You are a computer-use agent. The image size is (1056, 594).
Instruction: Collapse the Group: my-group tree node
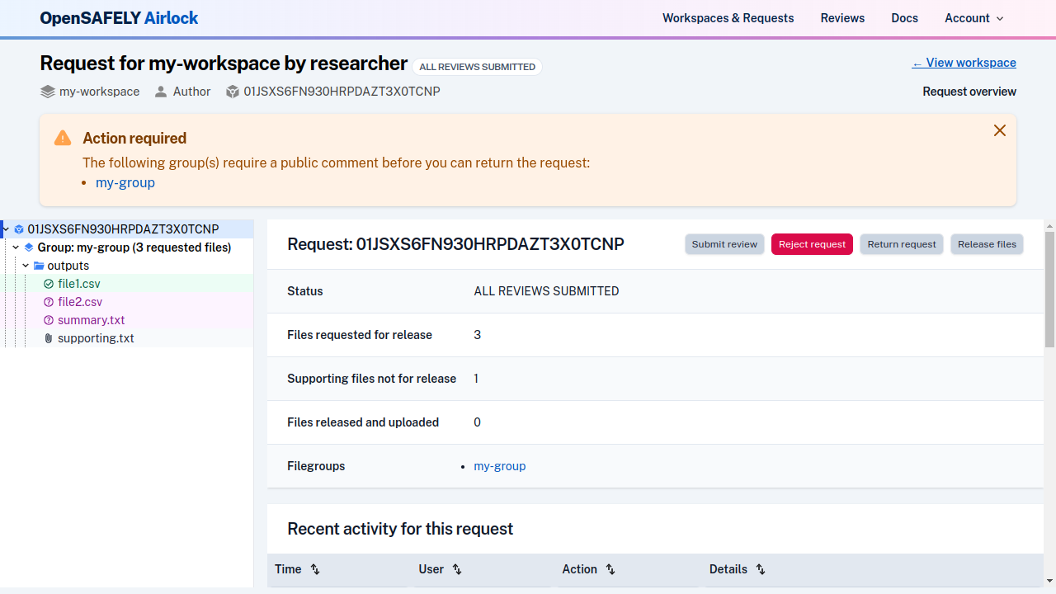(16, 247)
